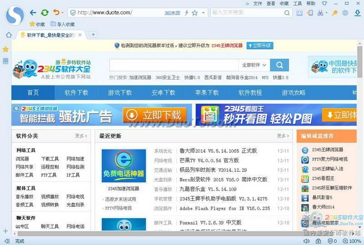Toggle the sound speaker icon in status bar
Screen dimensions: 364x245
[306, 241]
